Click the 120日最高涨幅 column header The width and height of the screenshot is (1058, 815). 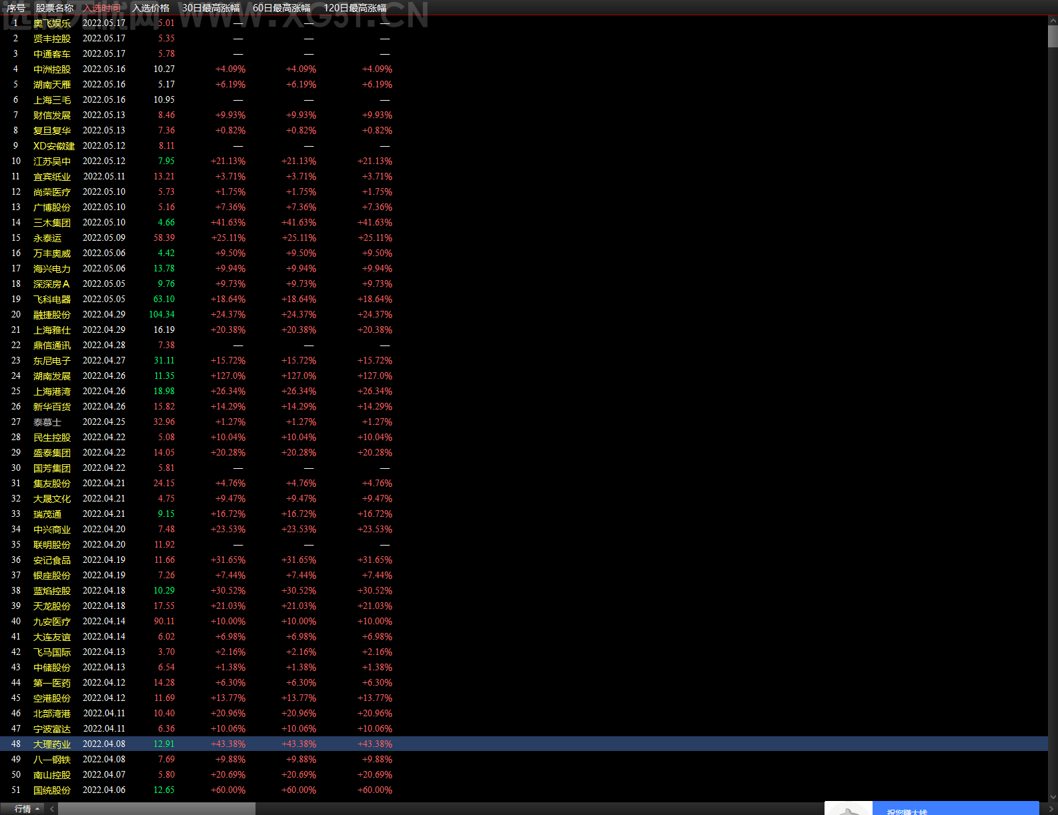(355, 8)
